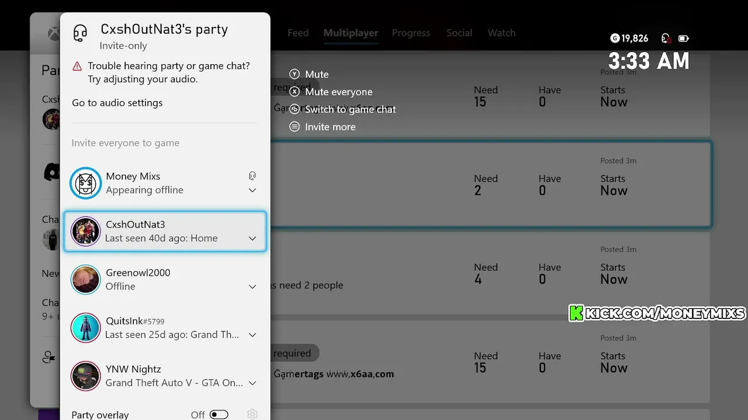Click the Discord logo icon
Screen dimensions: 748x420
pos(52,171)
